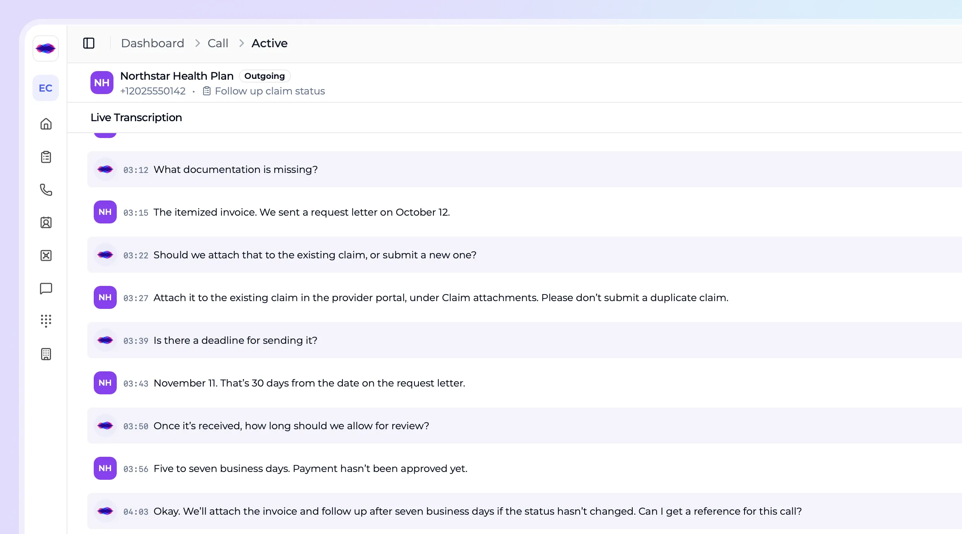Toggle the sidebar panel icon
The image size is (962, 534).
click(89, 43)
